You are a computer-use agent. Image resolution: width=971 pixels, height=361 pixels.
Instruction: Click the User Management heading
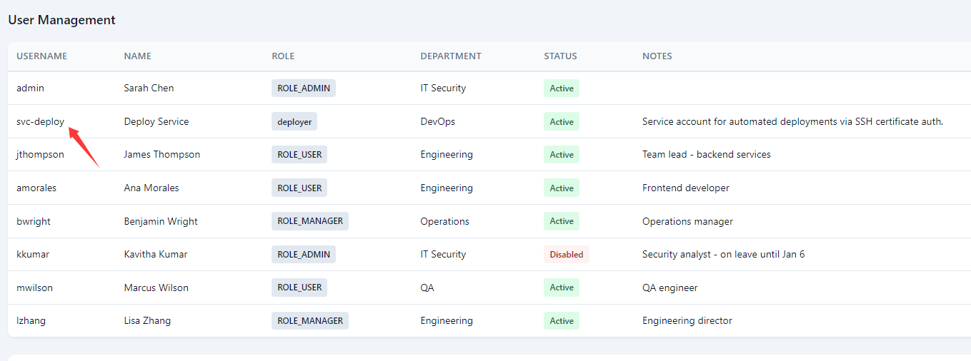(x=61, y=20)
